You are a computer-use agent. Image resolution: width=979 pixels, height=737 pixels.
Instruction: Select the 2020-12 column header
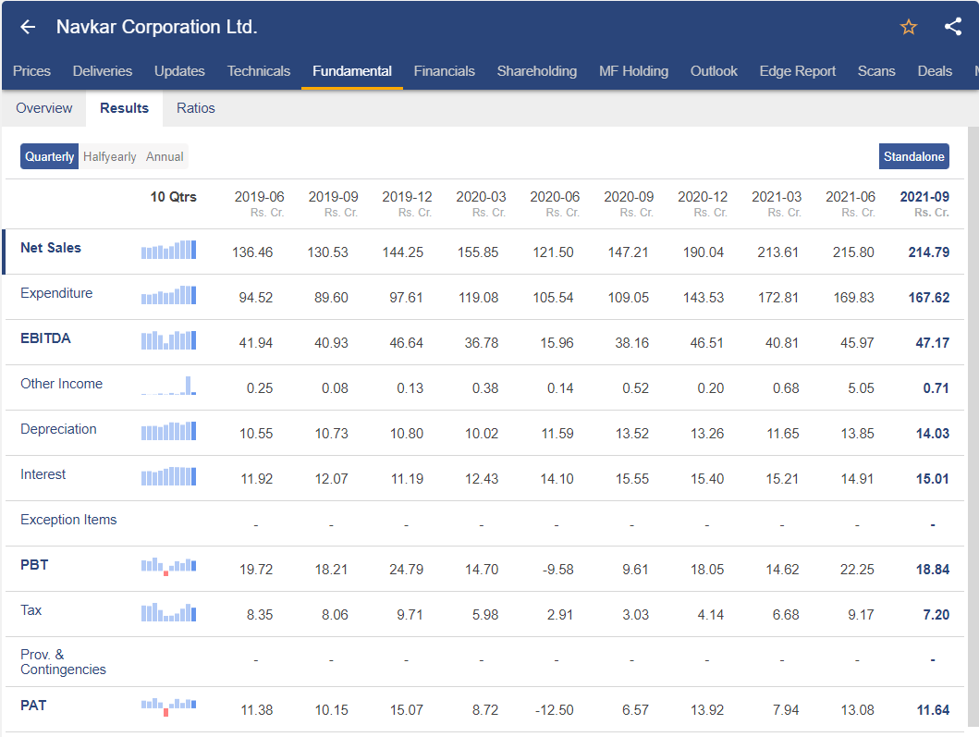point(703,203)
